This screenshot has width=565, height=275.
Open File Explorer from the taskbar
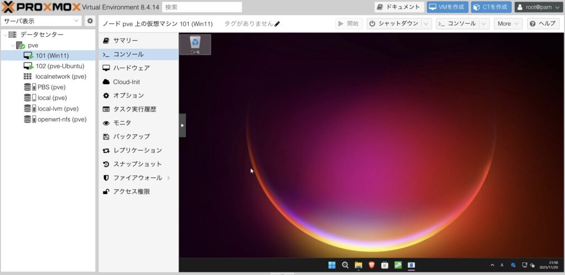[358, 265]
